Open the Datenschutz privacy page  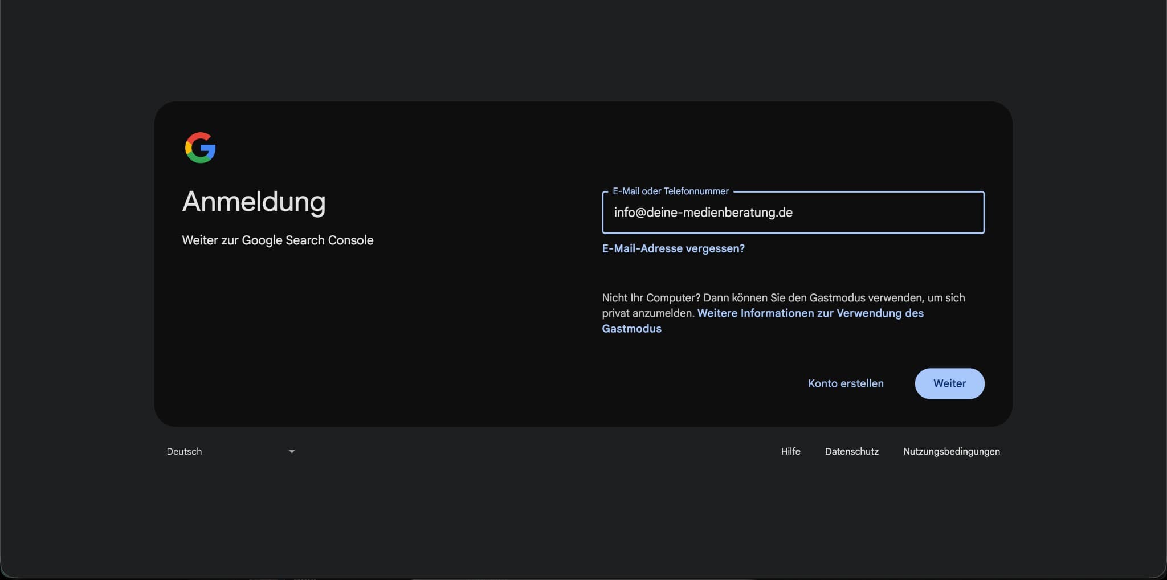click(x=851, y=451)
